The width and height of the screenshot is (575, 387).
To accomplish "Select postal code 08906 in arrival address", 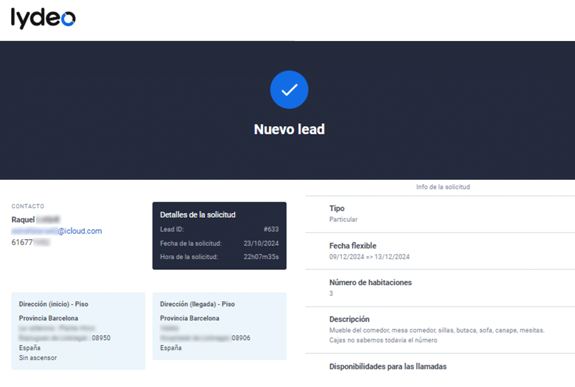I will click(x=241, y=338).
